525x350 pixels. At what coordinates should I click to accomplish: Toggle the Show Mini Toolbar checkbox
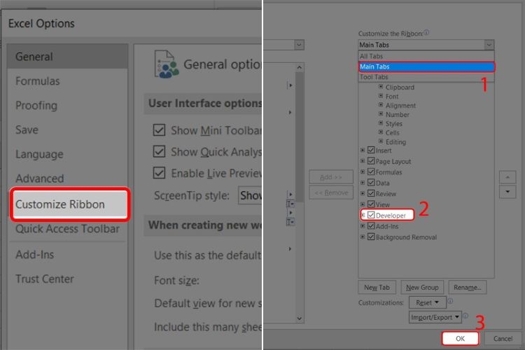159,130
